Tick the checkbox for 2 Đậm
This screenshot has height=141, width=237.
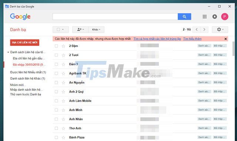click(56, 46)
